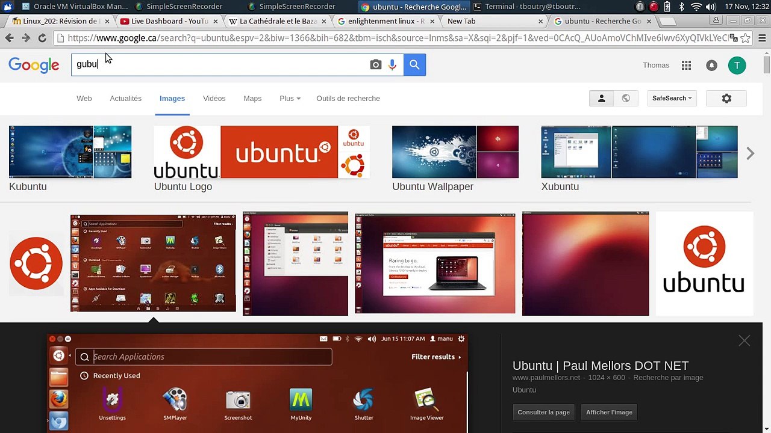This screenshot has width=771, height=433.
Task: Click the panel clock showing 17 Nov, 12:32
Action: 746,7
